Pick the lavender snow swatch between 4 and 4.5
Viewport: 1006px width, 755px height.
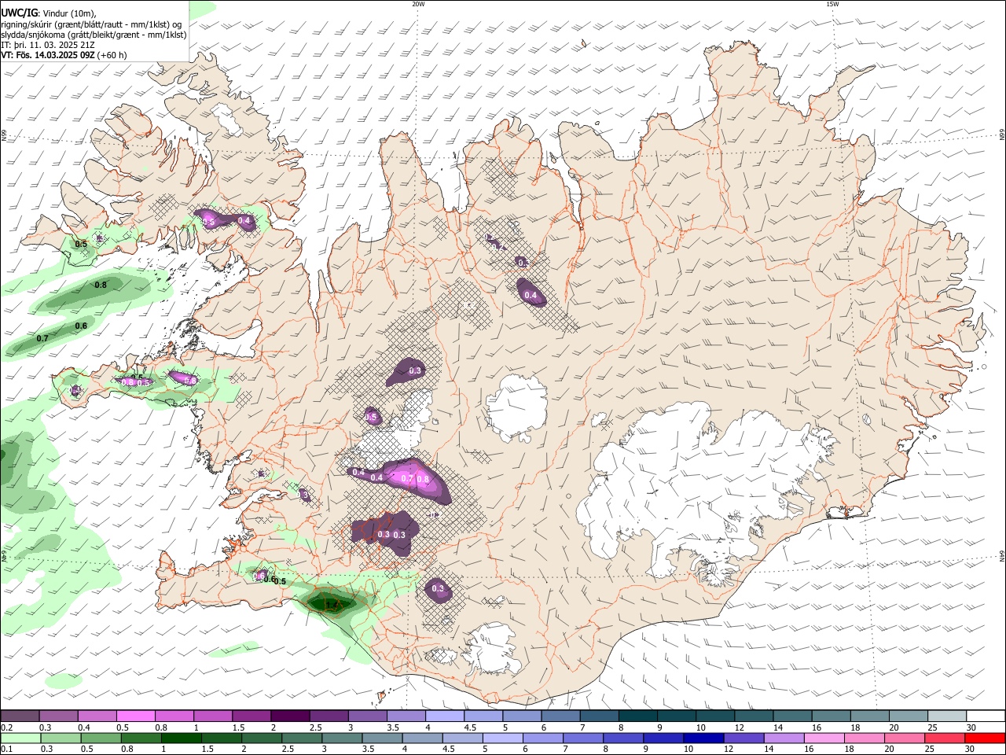click(x=444, y=716)
